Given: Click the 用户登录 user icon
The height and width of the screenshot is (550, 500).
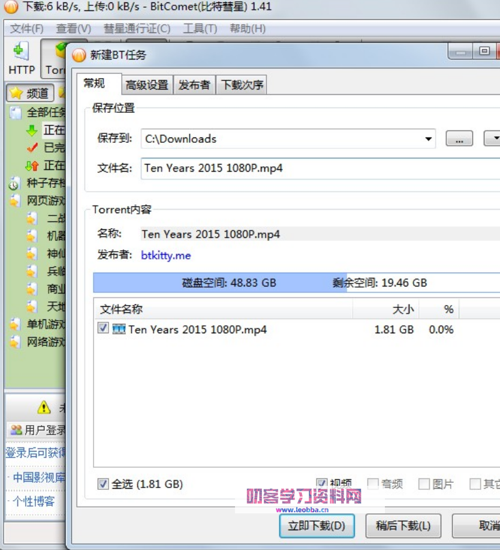Looking at the screenshot, I should click(x=16, y=430).
